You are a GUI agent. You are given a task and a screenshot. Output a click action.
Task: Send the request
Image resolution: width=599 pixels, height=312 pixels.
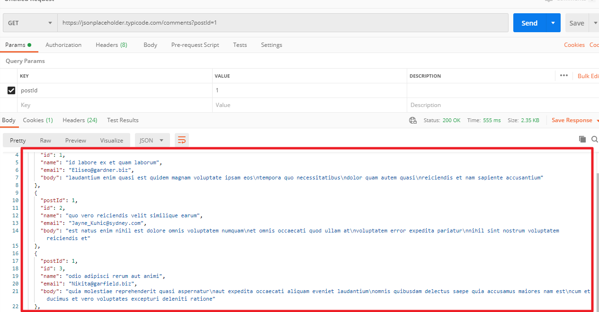pyautogui.click(x=529, y=23)
